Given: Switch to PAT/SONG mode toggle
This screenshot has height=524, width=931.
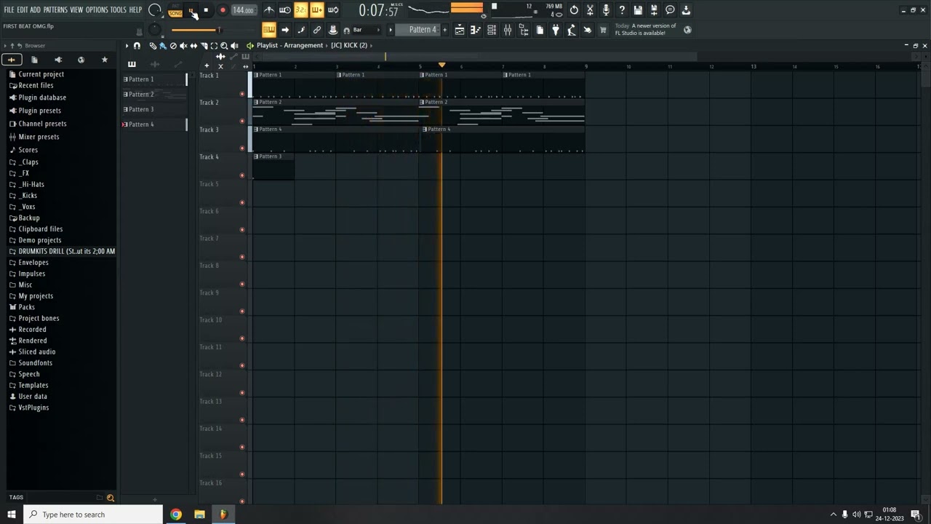Looking at the screenshot, I should tap(175, 10).
